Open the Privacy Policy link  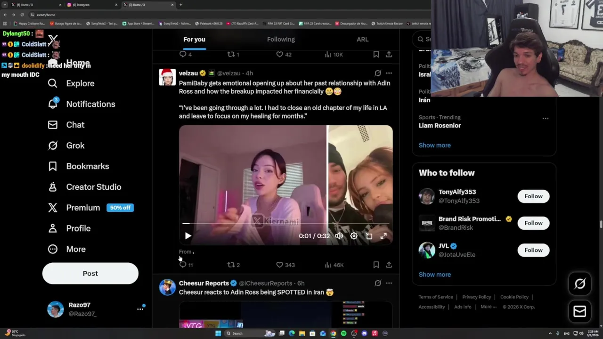[476, 297]
